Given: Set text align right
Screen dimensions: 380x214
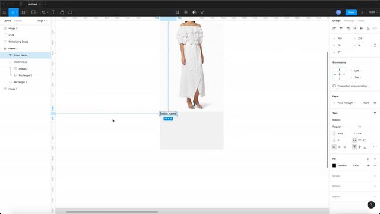Looking at the screenshot, I should tap(344, 147).
